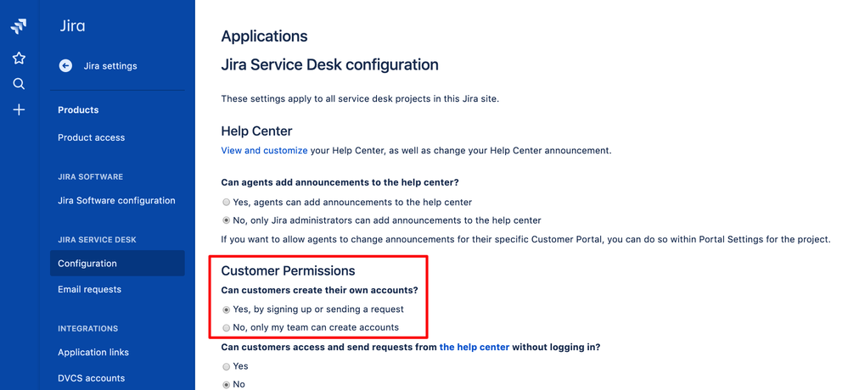This screenshot has width=848, height=390.
Task: Click the 'Products' sidebar heading
Action: tap(78, 109)
